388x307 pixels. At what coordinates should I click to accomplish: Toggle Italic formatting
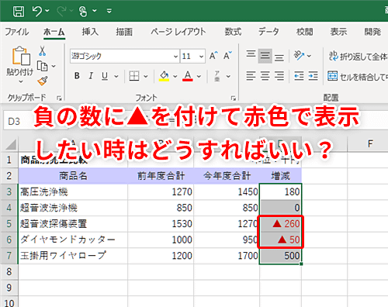(91, 76)
